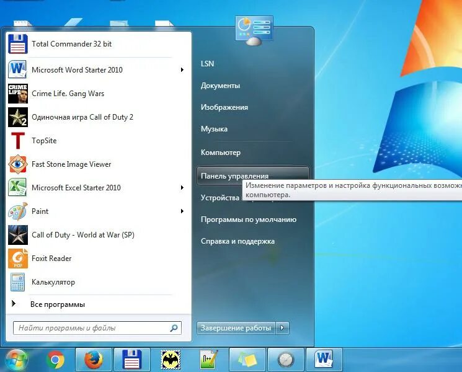This screenshot has width=462, height=372.
Task: Click the Calculator icon in Start menu
Action: tap(18, 282)
